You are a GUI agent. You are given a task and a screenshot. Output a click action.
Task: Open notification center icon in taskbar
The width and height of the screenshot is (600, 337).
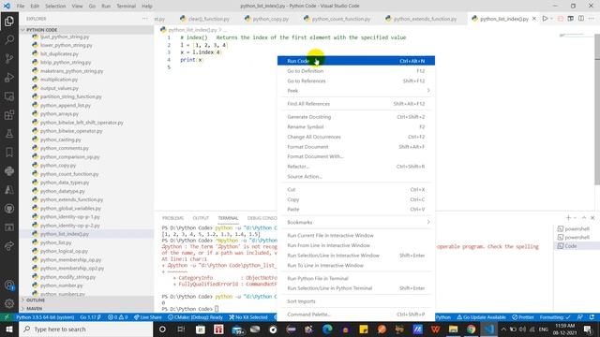point(588,329)
